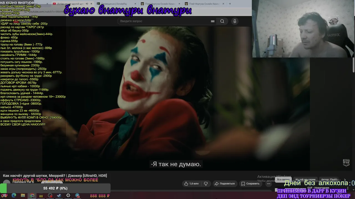Open Microsoft Edge from the taskbar
The image size is (355, 199).
pos(14,195)
